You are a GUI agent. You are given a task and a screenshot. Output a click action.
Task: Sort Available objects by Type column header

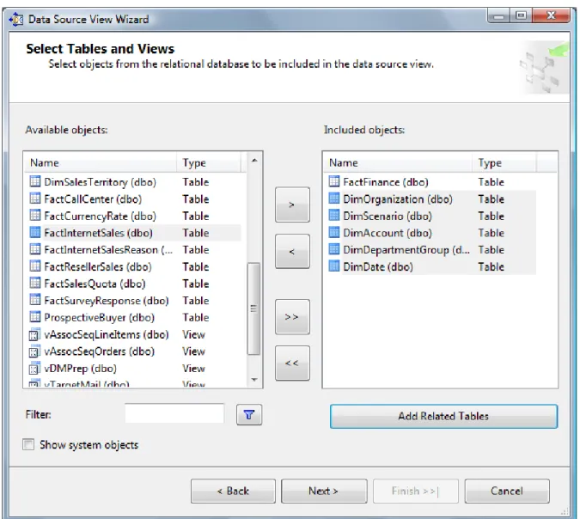coord(209,162)
